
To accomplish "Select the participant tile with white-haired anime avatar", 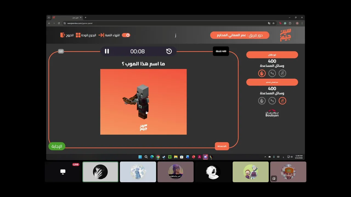I will [213, 172].
